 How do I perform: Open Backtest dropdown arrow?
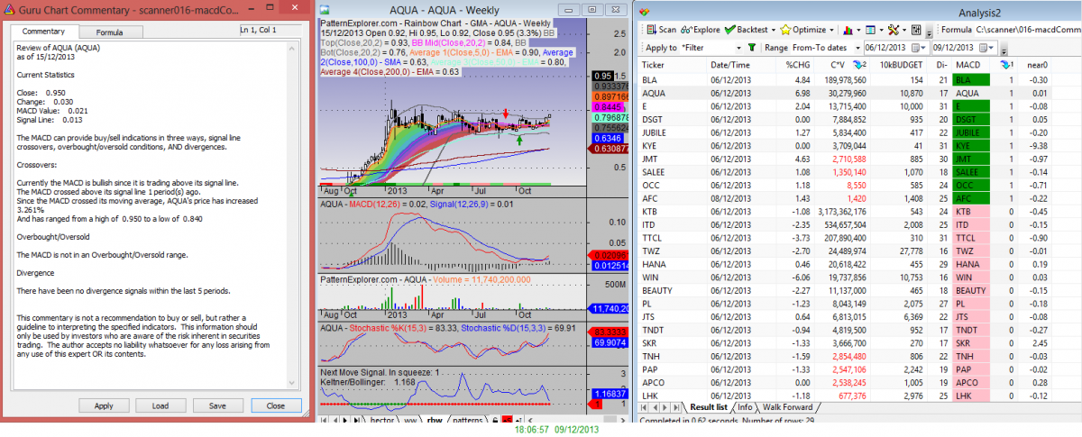point(774,30)
